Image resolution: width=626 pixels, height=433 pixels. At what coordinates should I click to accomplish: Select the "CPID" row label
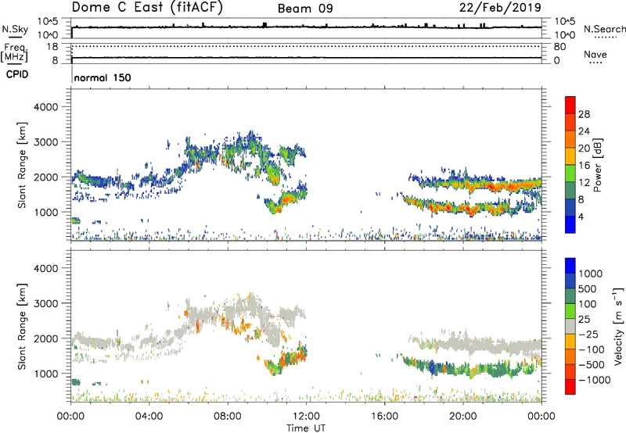pos(17,74)
